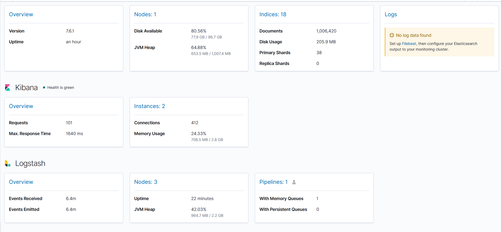Click the With Memory Queues label
The width and height of the screenshot is (501, 232).
[x=281, y=198]
